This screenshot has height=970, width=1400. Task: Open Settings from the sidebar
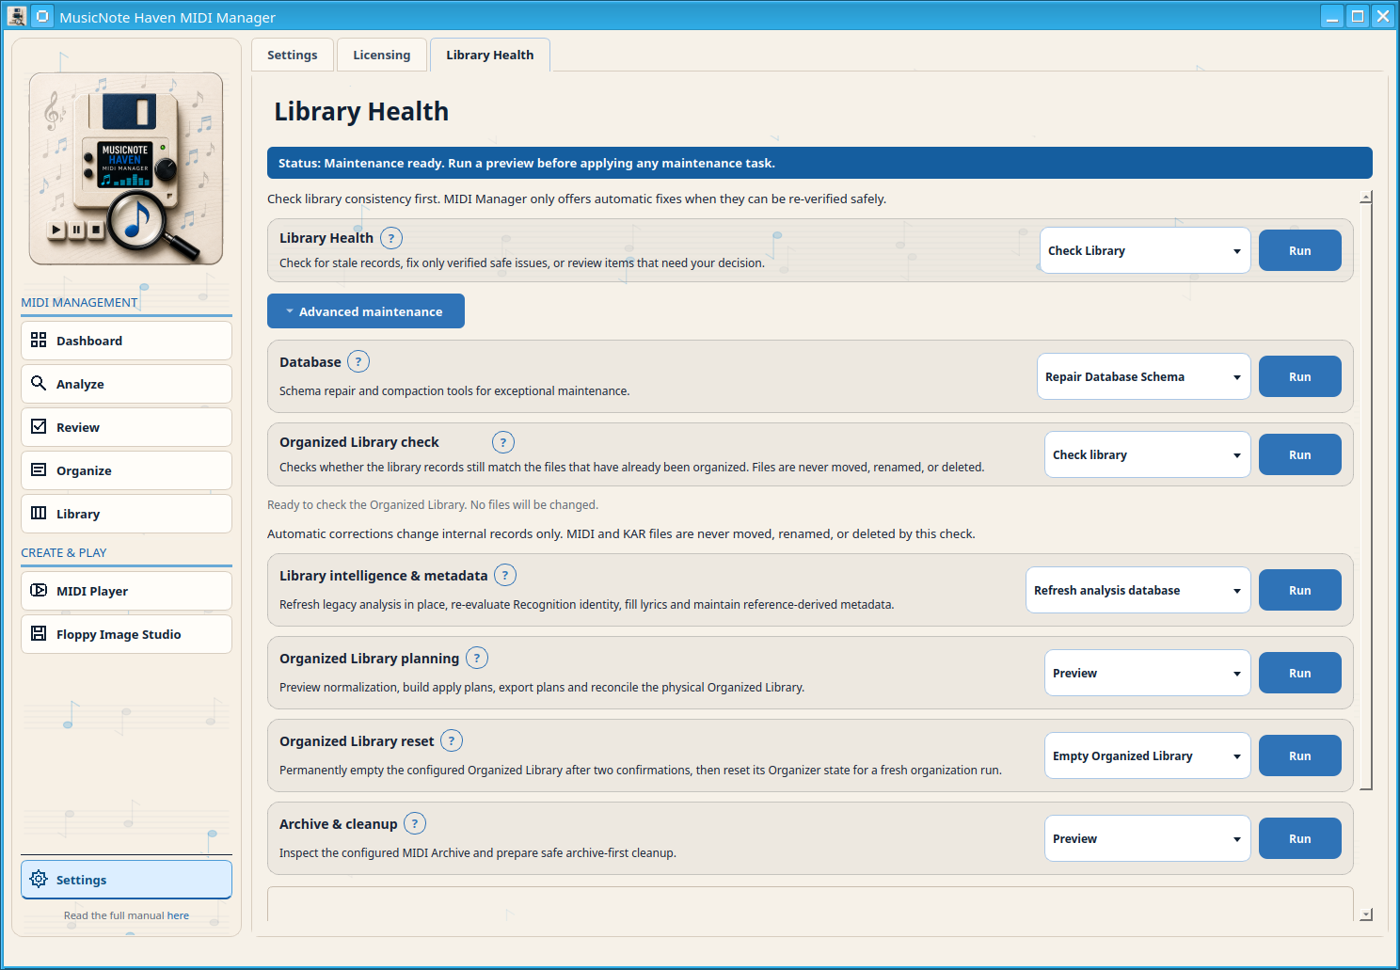tap(126, 880)
